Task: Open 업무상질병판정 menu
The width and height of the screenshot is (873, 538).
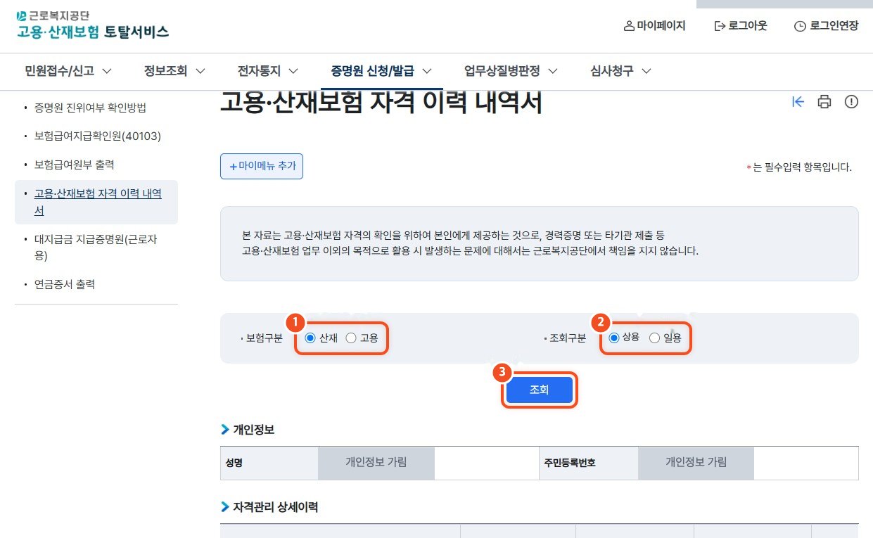Action: coord(511,71)
